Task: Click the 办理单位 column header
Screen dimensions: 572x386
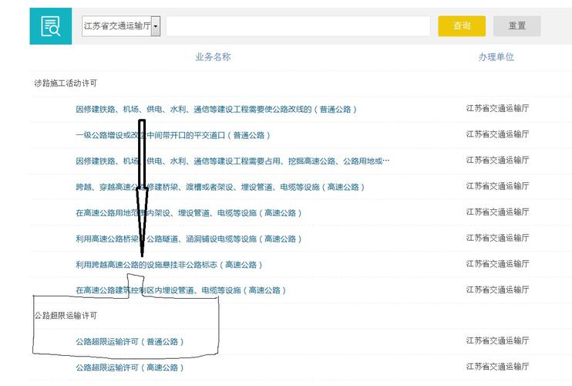Action: [496, 57]
